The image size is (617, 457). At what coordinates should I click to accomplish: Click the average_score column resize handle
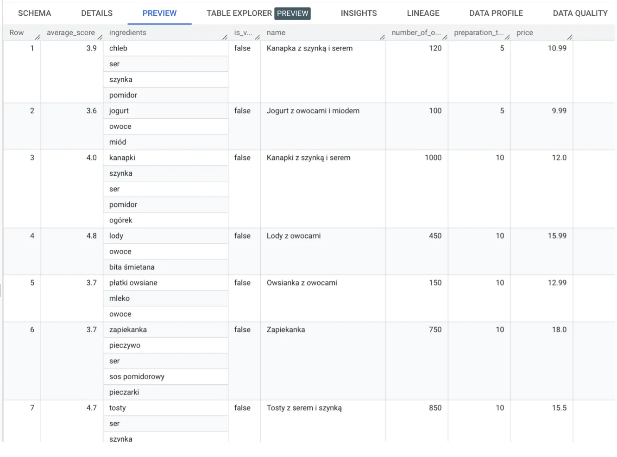100,37
